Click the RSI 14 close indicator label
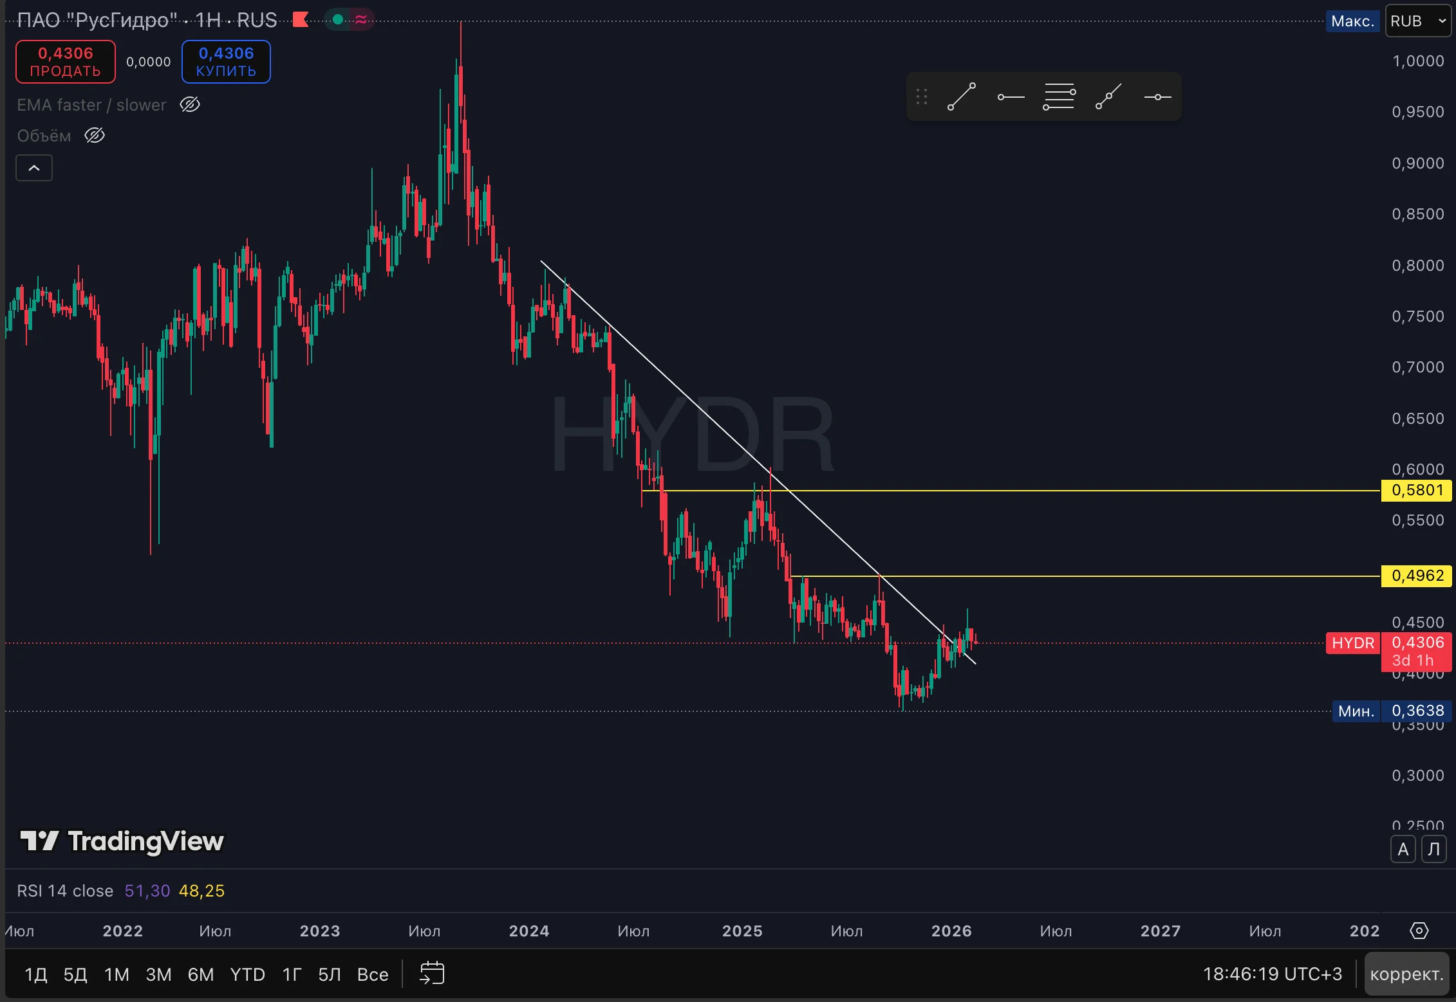Screen dimensions: 1456x1002 click(65, 891)
